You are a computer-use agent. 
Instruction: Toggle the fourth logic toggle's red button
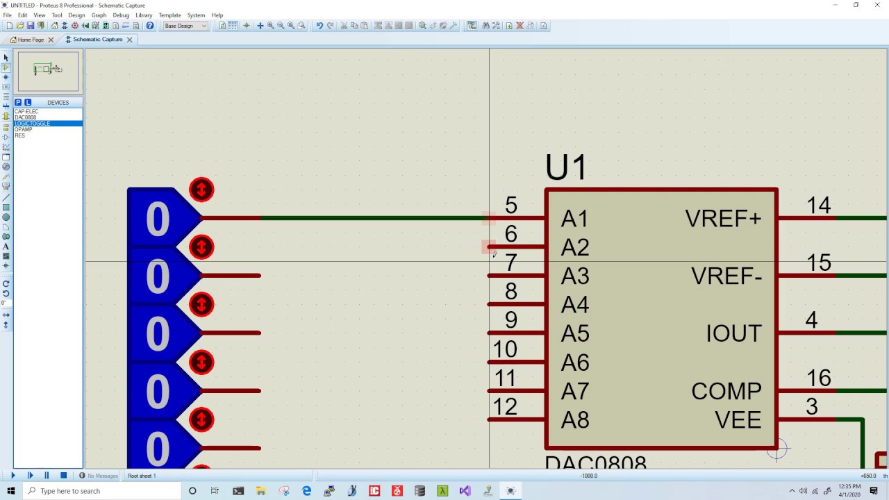pyautogui.click(x=201, y=362)
